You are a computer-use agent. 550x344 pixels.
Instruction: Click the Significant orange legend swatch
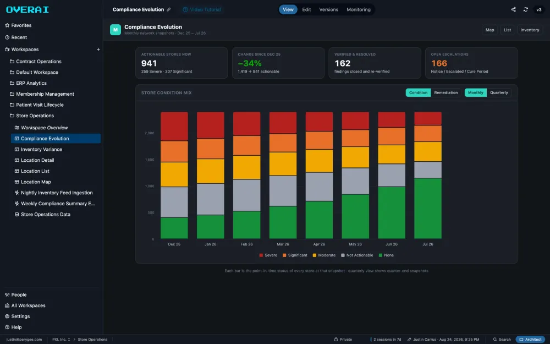pyautogui.click(x=284, y=255)
